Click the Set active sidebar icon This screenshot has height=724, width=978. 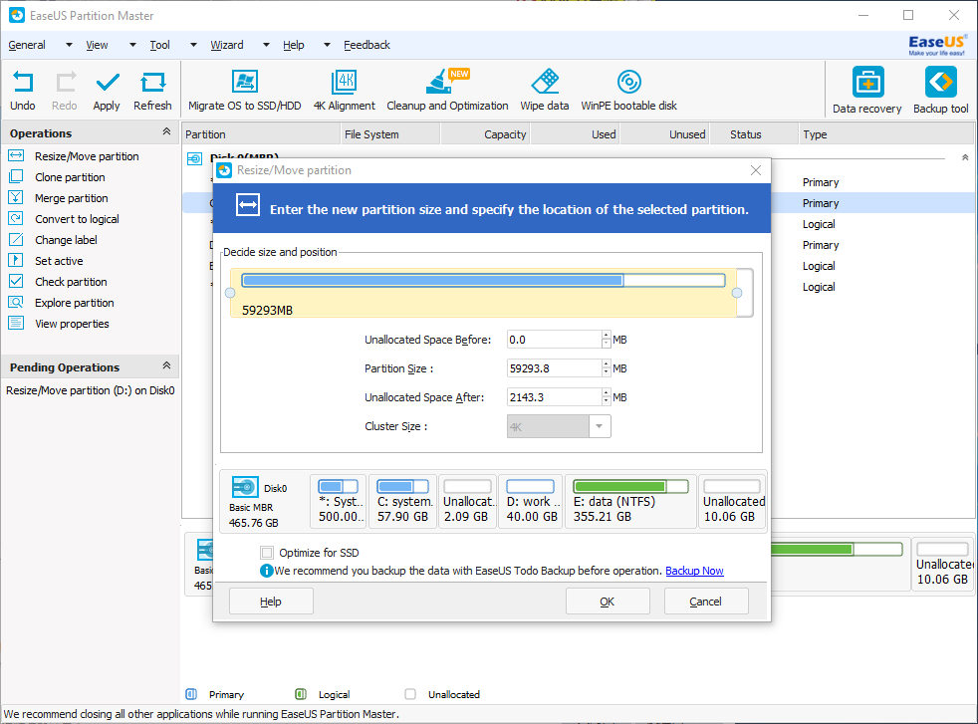coord(16,261)
